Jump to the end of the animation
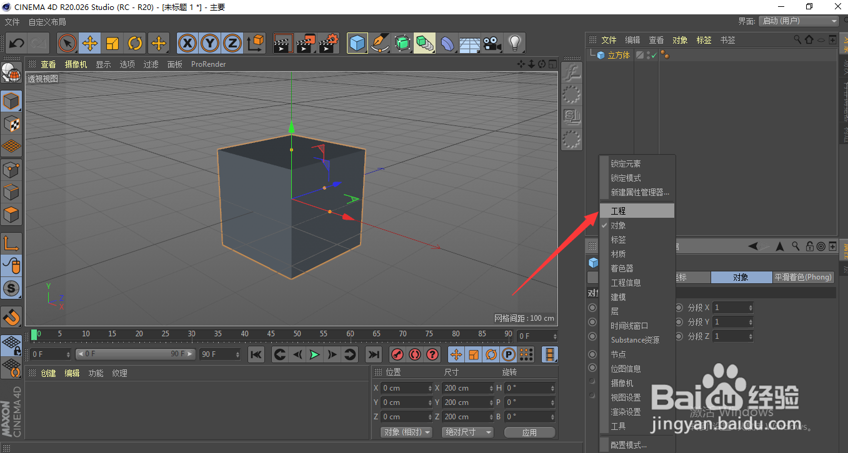This screenshot has width=848, height=453. click(374, 354)
